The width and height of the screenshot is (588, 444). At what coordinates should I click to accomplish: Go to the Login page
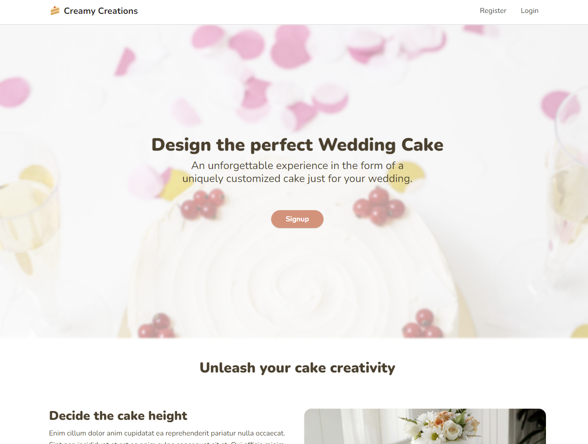(529, 11)
